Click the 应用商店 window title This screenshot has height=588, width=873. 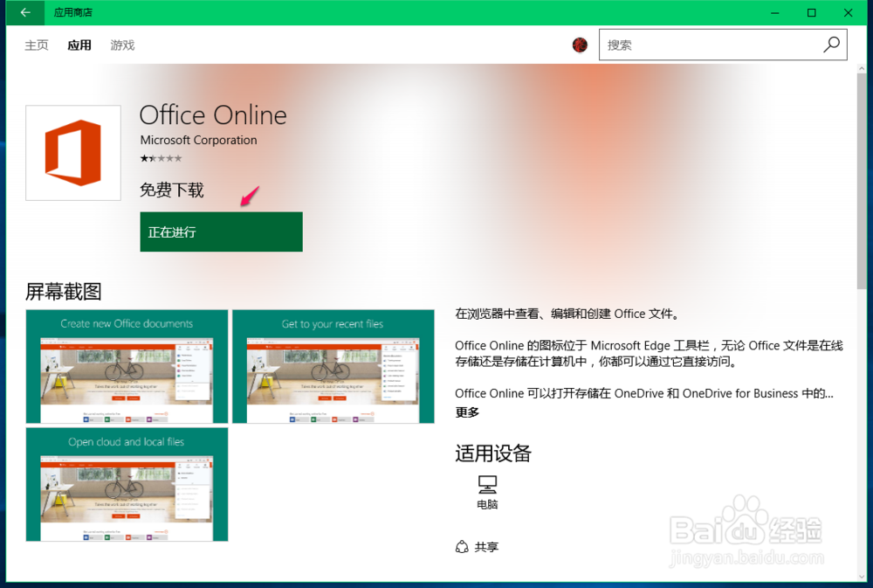coord(73,12)
